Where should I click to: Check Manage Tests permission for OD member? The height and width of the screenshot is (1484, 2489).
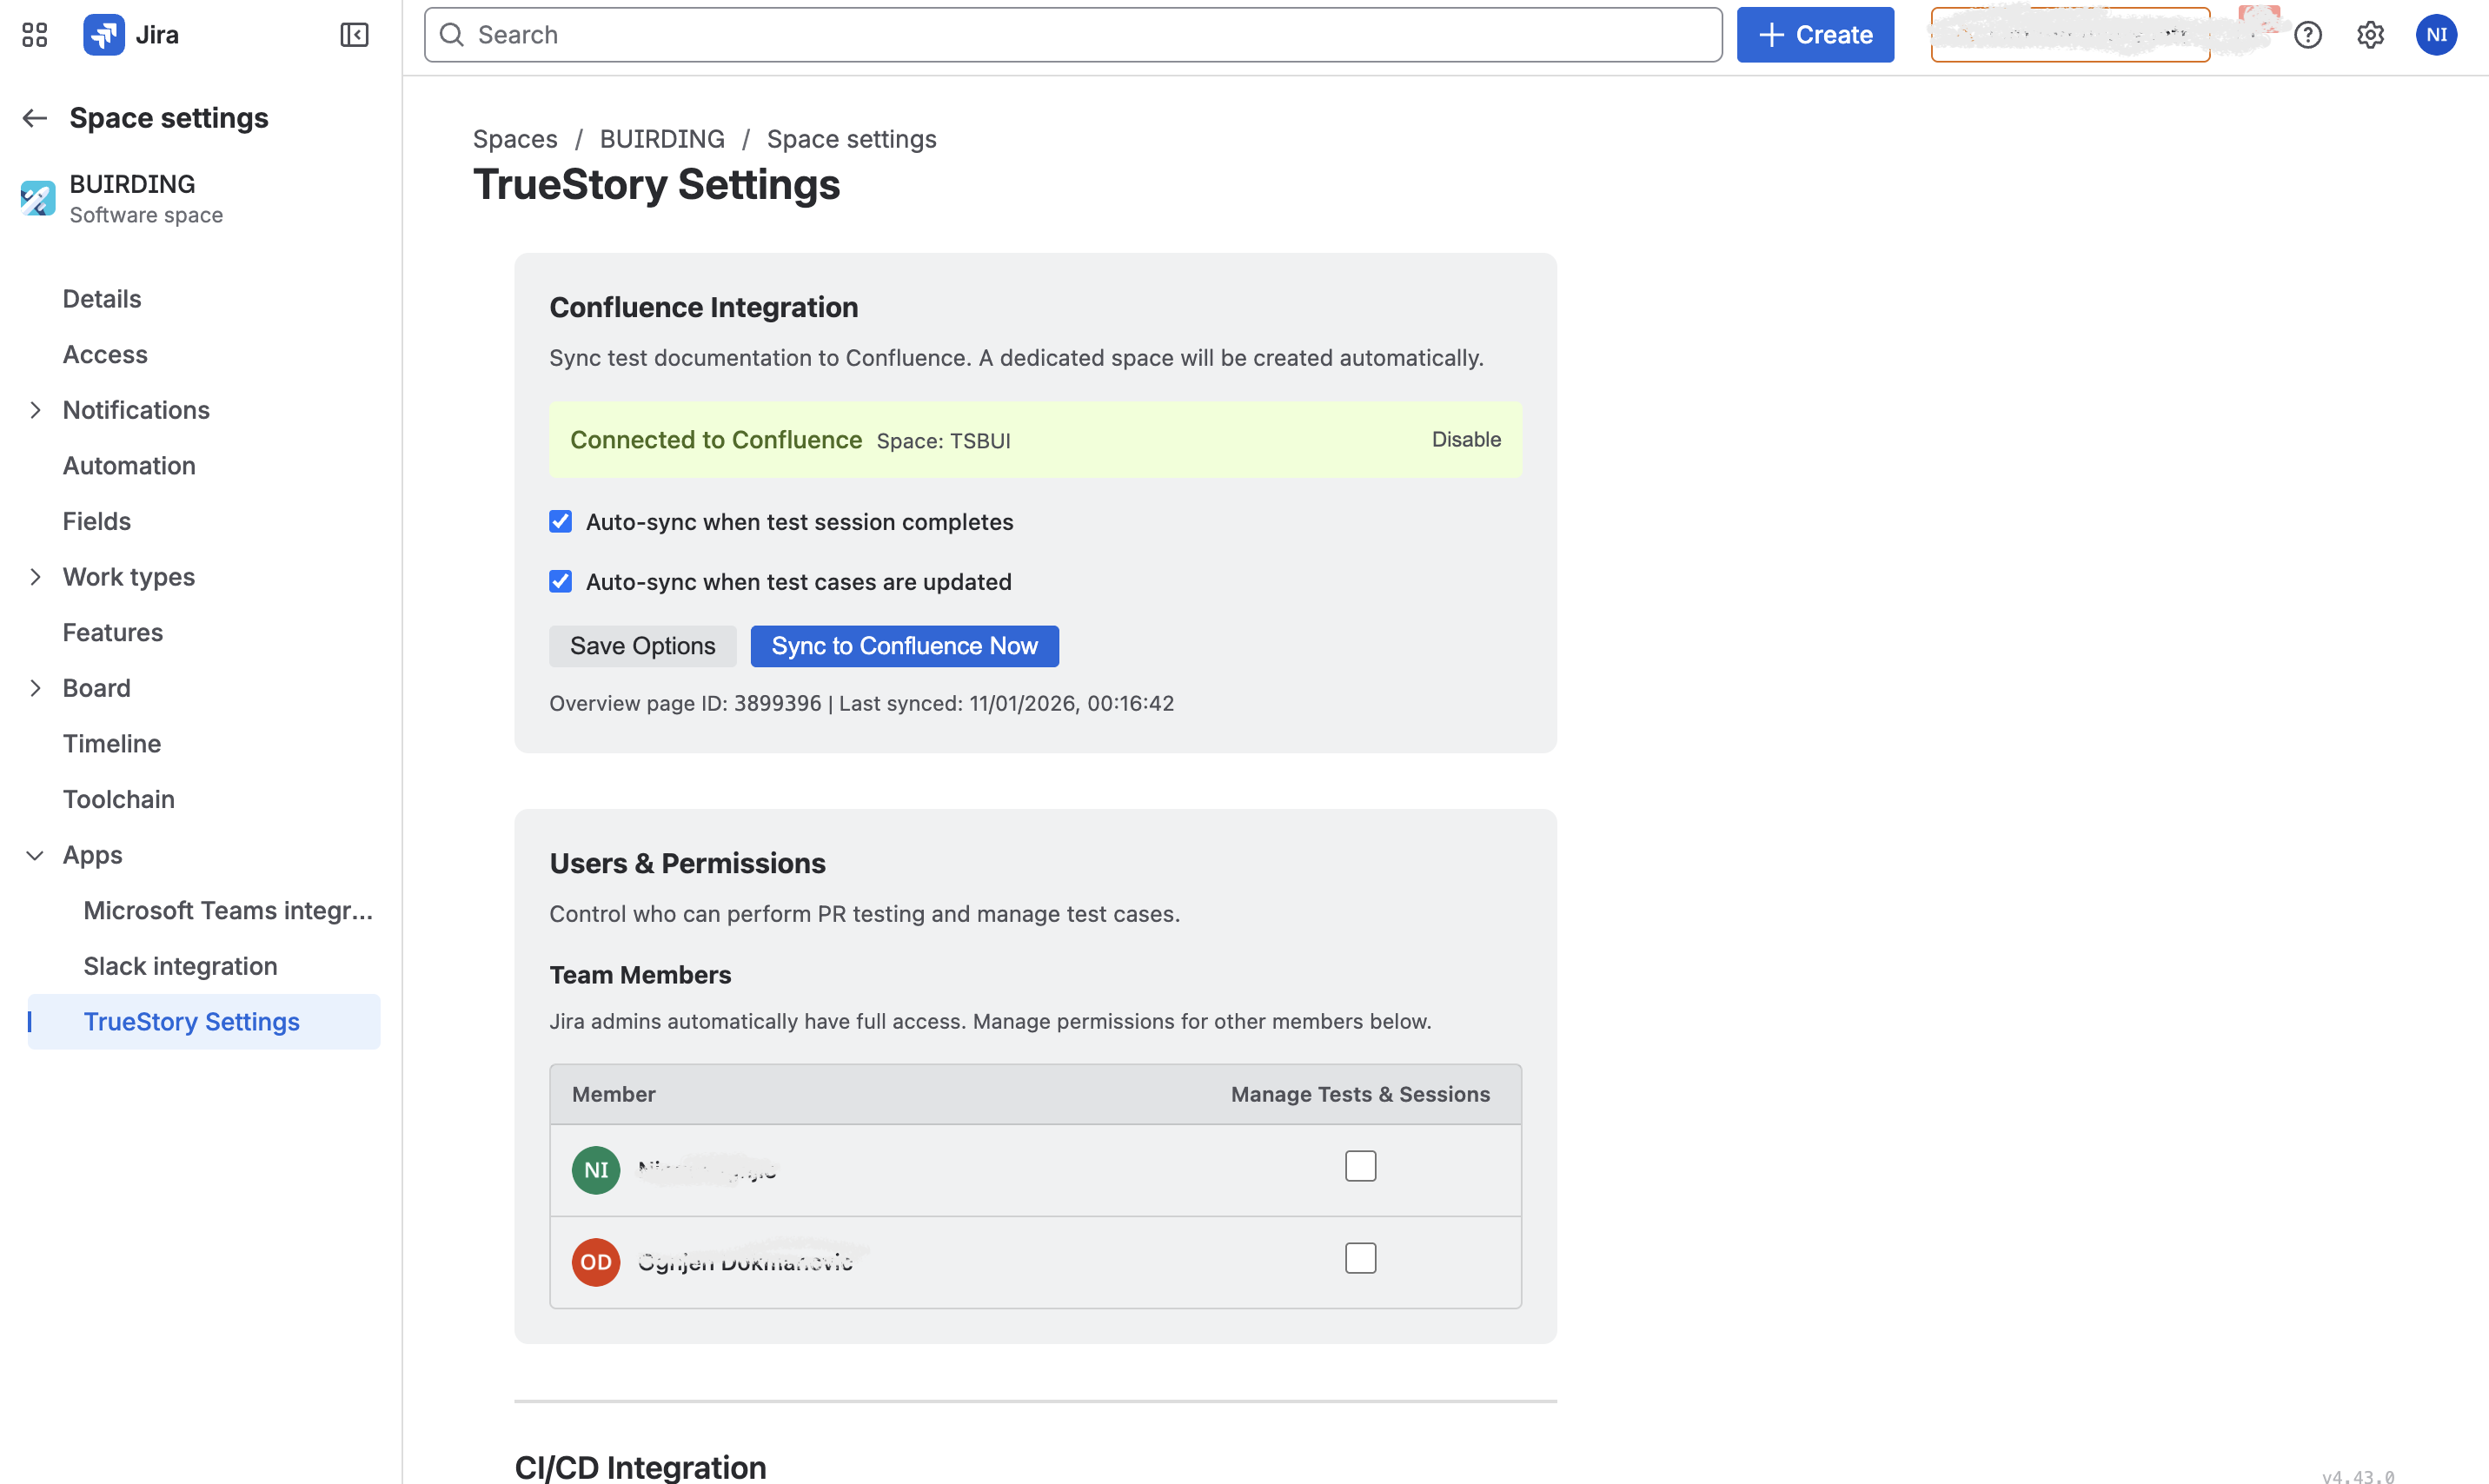tap(1361, 1258)
